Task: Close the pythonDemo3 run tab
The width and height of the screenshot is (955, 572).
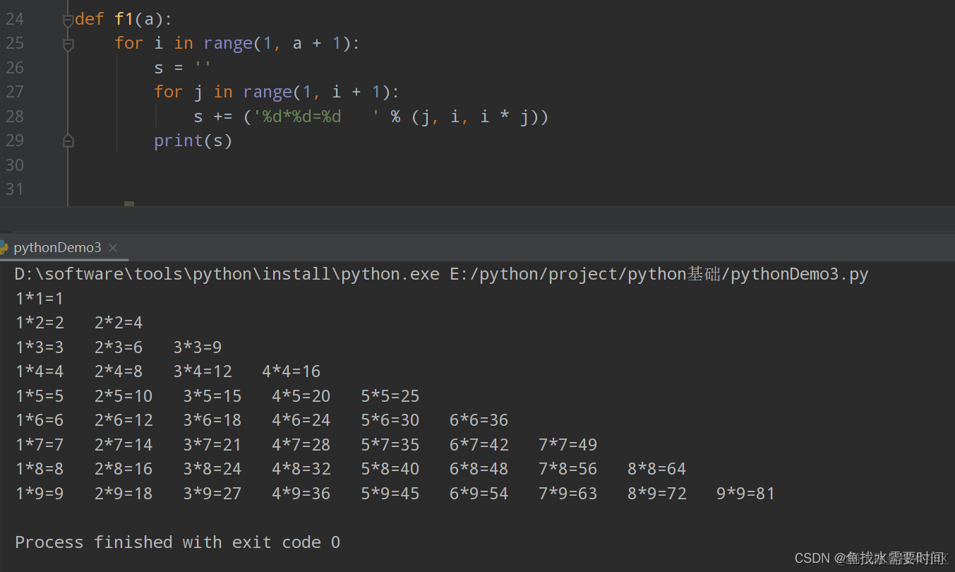Action: (113, 248)
